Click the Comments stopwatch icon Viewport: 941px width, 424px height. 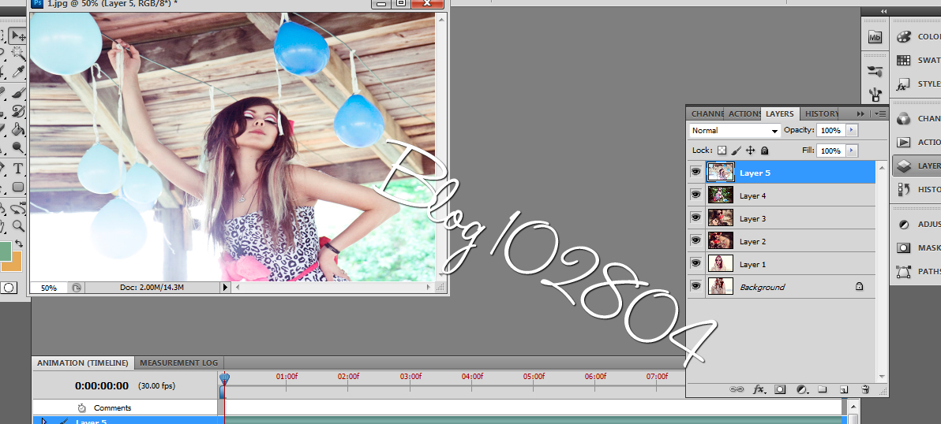pos(81,407)
